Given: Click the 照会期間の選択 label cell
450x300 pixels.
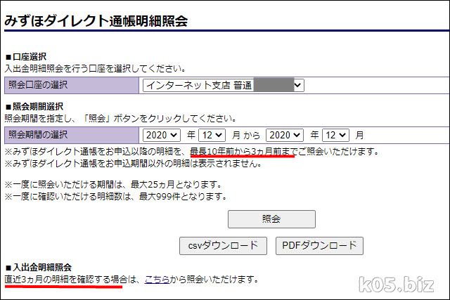Looking at the screenshot, I should (72, 135).
